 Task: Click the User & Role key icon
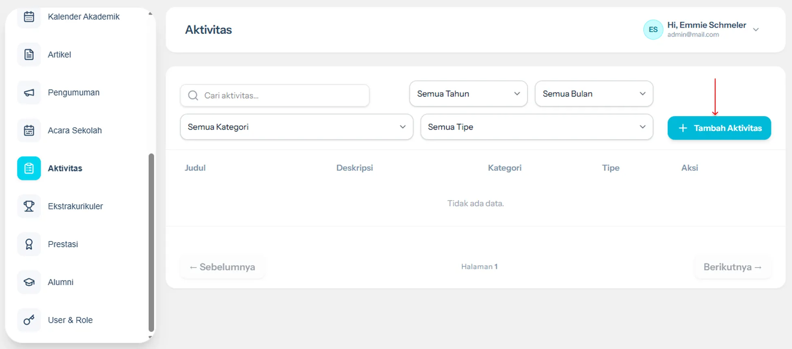(29, 320)
